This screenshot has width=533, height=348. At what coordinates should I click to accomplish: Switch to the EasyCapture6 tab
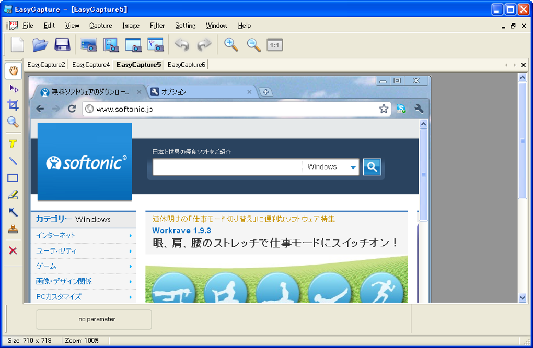pyautogui.click(x=186, y=65)
